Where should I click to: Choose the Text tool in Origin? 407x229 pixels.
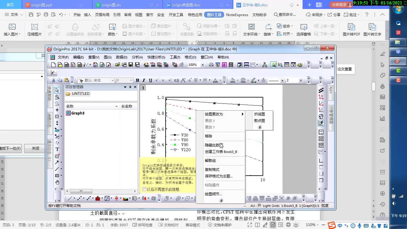57,149
